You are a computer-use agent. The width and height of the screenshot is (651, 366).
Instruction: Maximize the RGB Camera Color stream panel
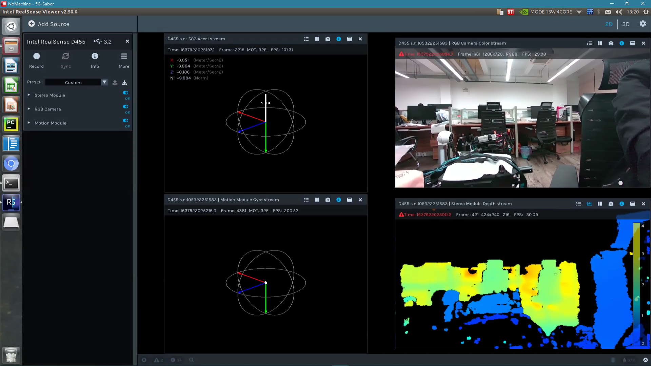point(632,43)
